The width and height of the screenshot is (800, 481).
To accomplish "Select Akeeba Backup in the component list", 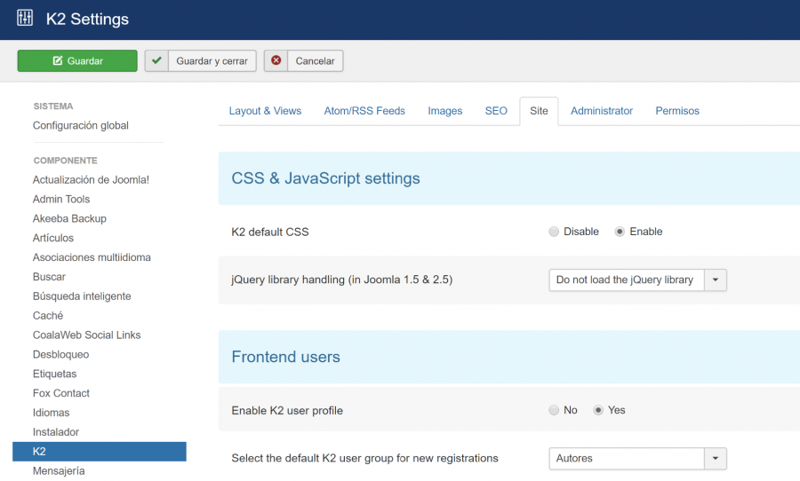I will (69, 218).
